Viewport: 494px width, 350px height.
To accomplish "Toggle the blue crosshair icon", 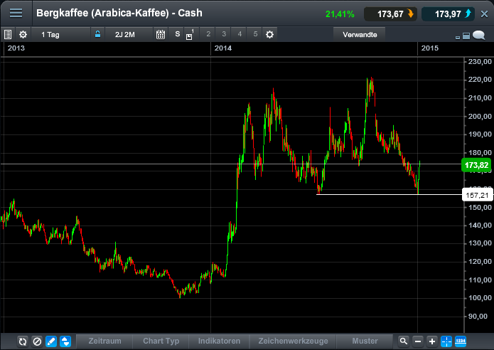I will [446, 341].
